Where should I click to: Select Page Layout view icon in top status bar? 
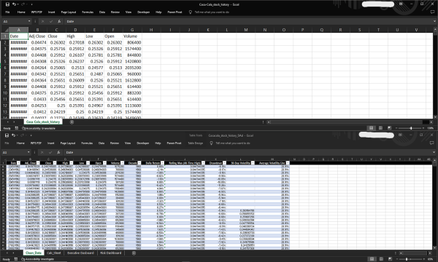coord(380,128)
